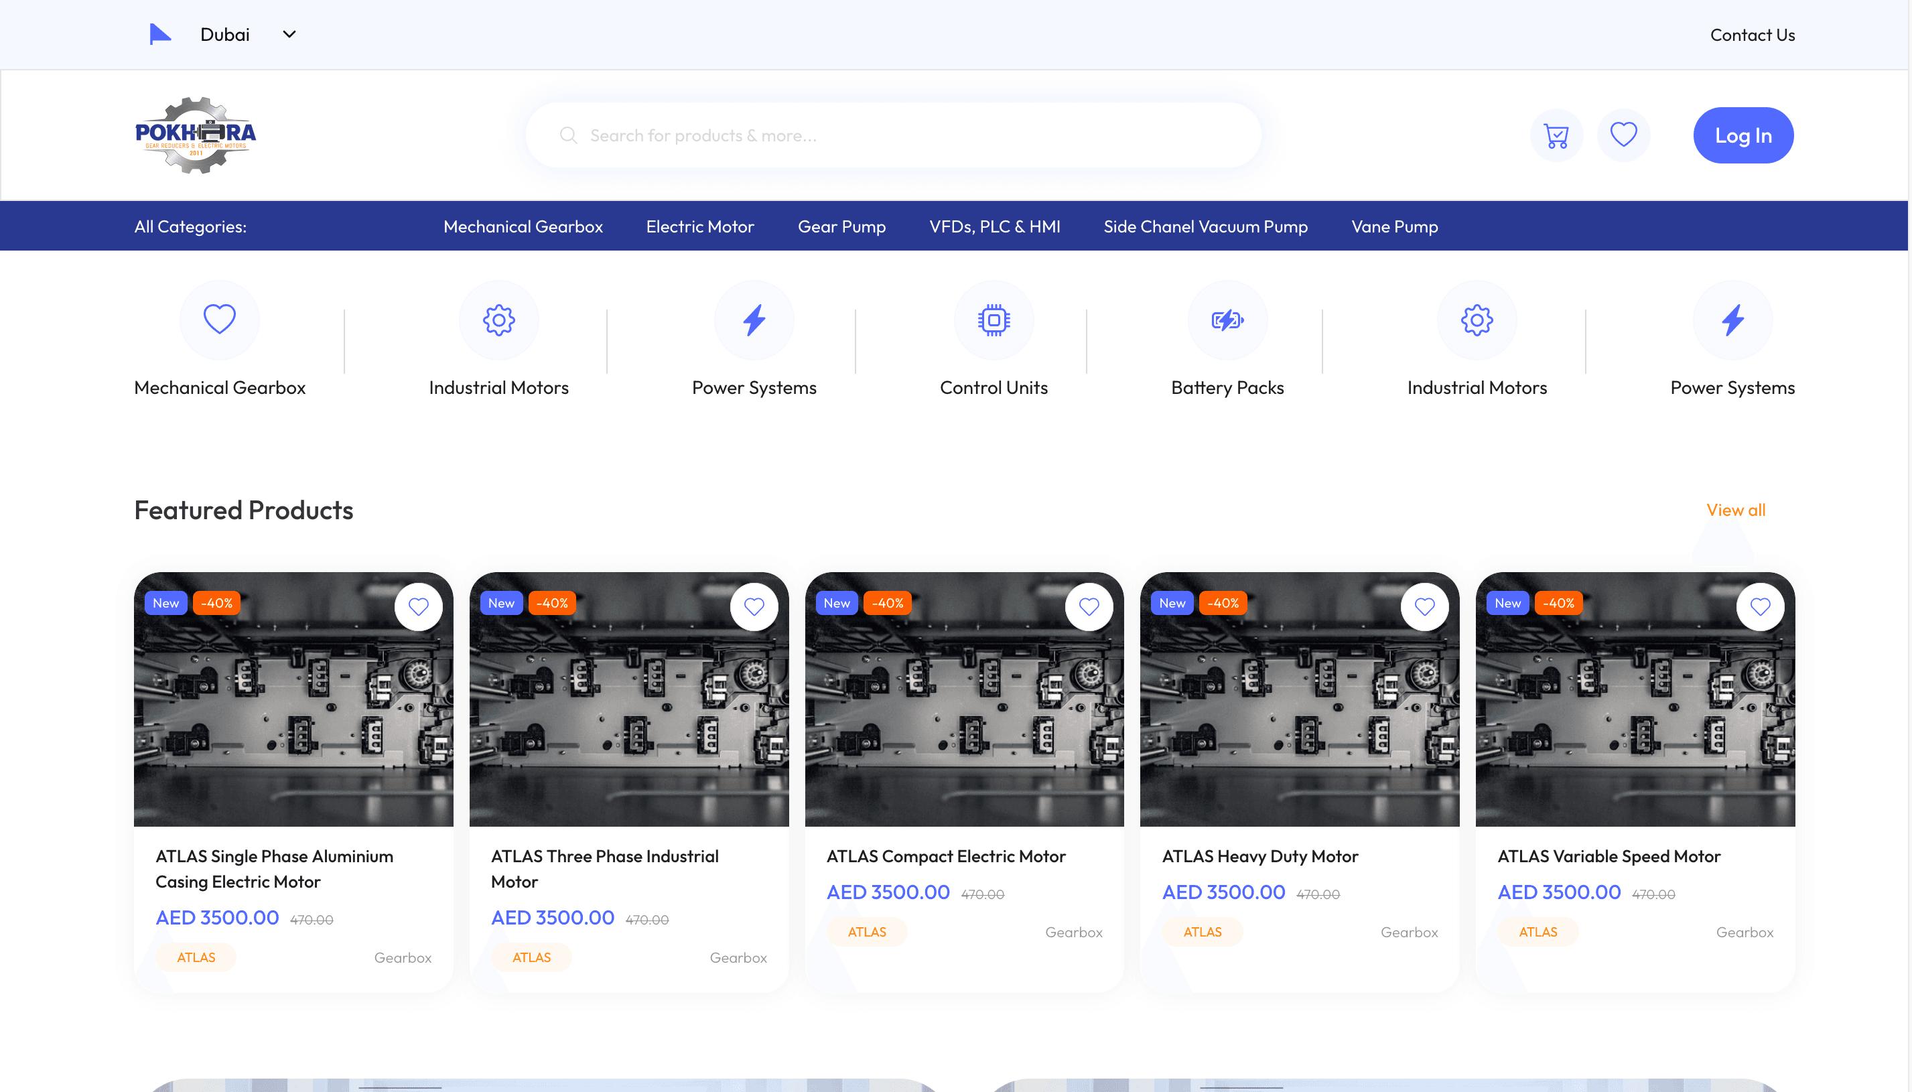The image size is (1912, 1092).
Task: Click the blue location flag icon
Action: pyautogui.click(x=159, y=34)
